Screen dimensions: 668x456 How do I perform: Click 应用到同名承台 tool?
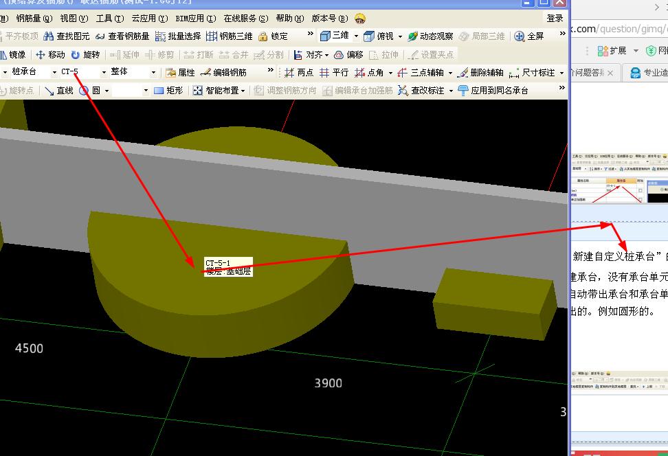click(493, 91)
